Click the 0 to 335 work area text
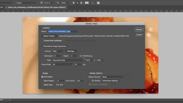The width and height of the screenshot is (183, 103). pos(59,85)
